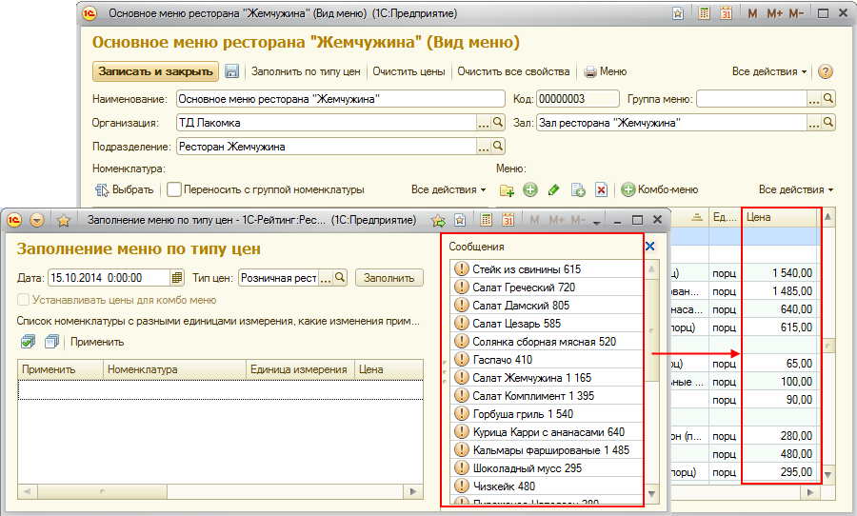Image resolution: width=857 pixels, height=516 pixels.
Task: Click the Сообщения list vertical scrollbar
Action: coord(651,381)
